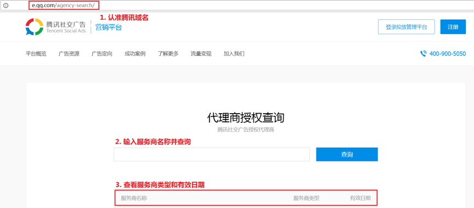Viewport: 474px width, 208px height.
Task: Click the phone icon beside 400-900-5050
Action: [x=423, y=54]
